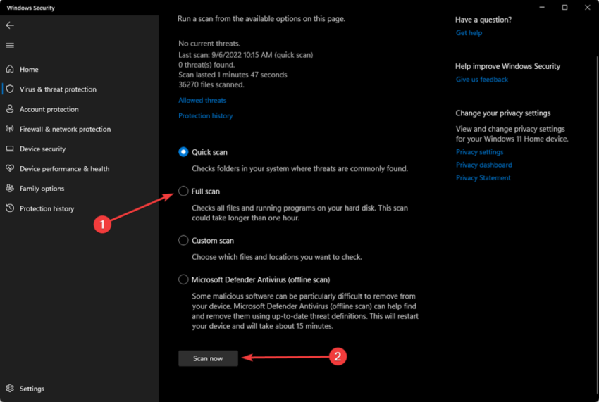Select Microsoft Defender Antivirus offline scan
Image resolution: width=599 pixels, height=402 pixels.
[x=183, y=279]
